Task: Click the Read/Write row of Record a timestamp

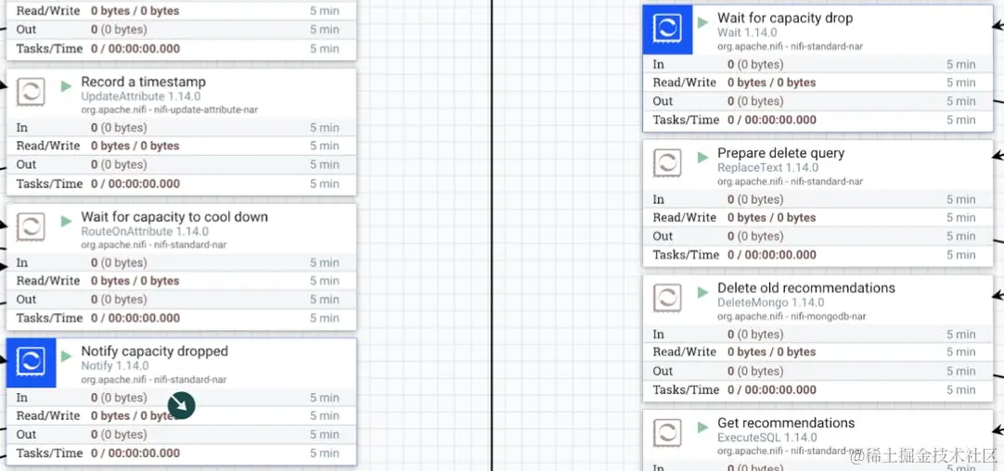Action: (x=181, y=146)
